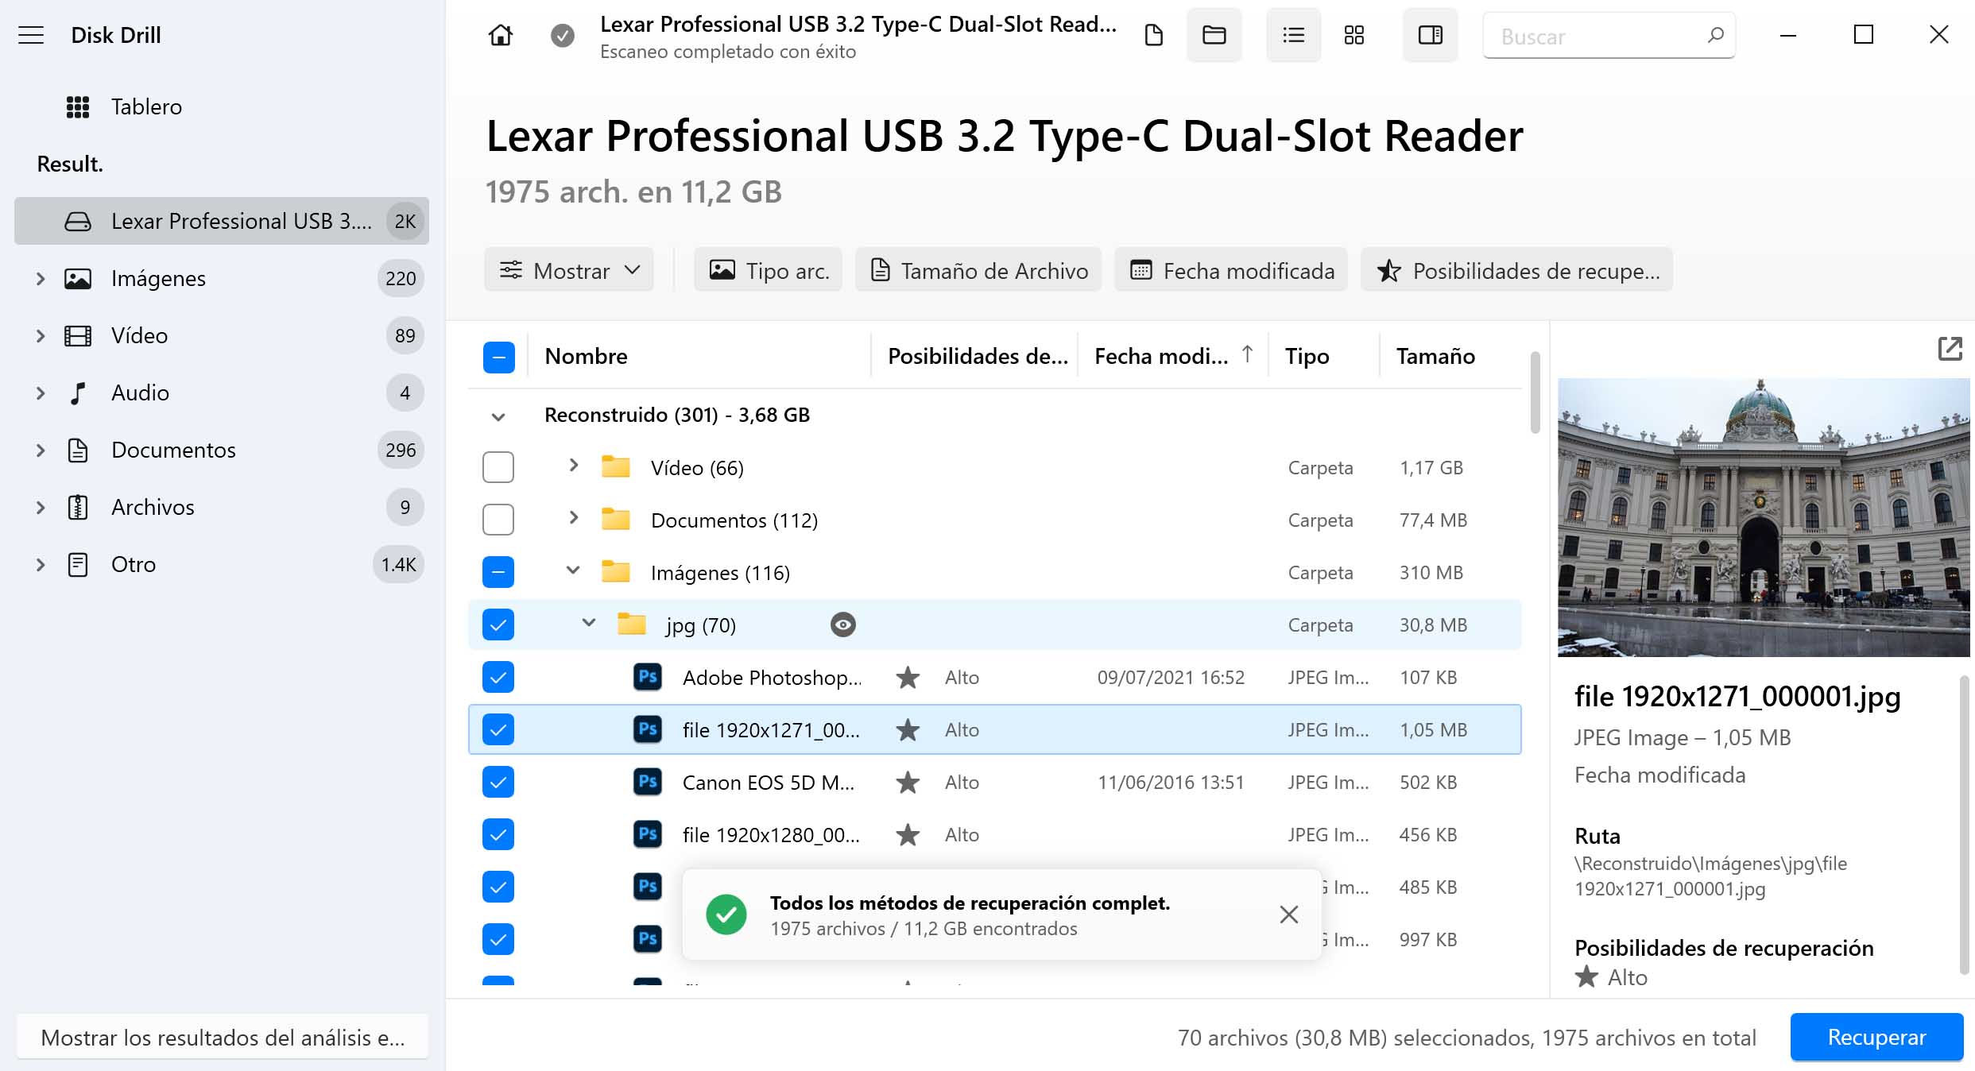1975x1071 pixels.
Task: Collapse the Reconstruido (301) group
Action: point(498,416)
